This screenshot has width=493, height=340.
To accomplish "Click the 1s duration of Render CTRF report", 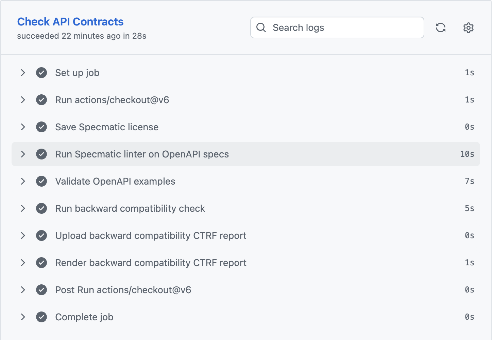I will 470,263.
